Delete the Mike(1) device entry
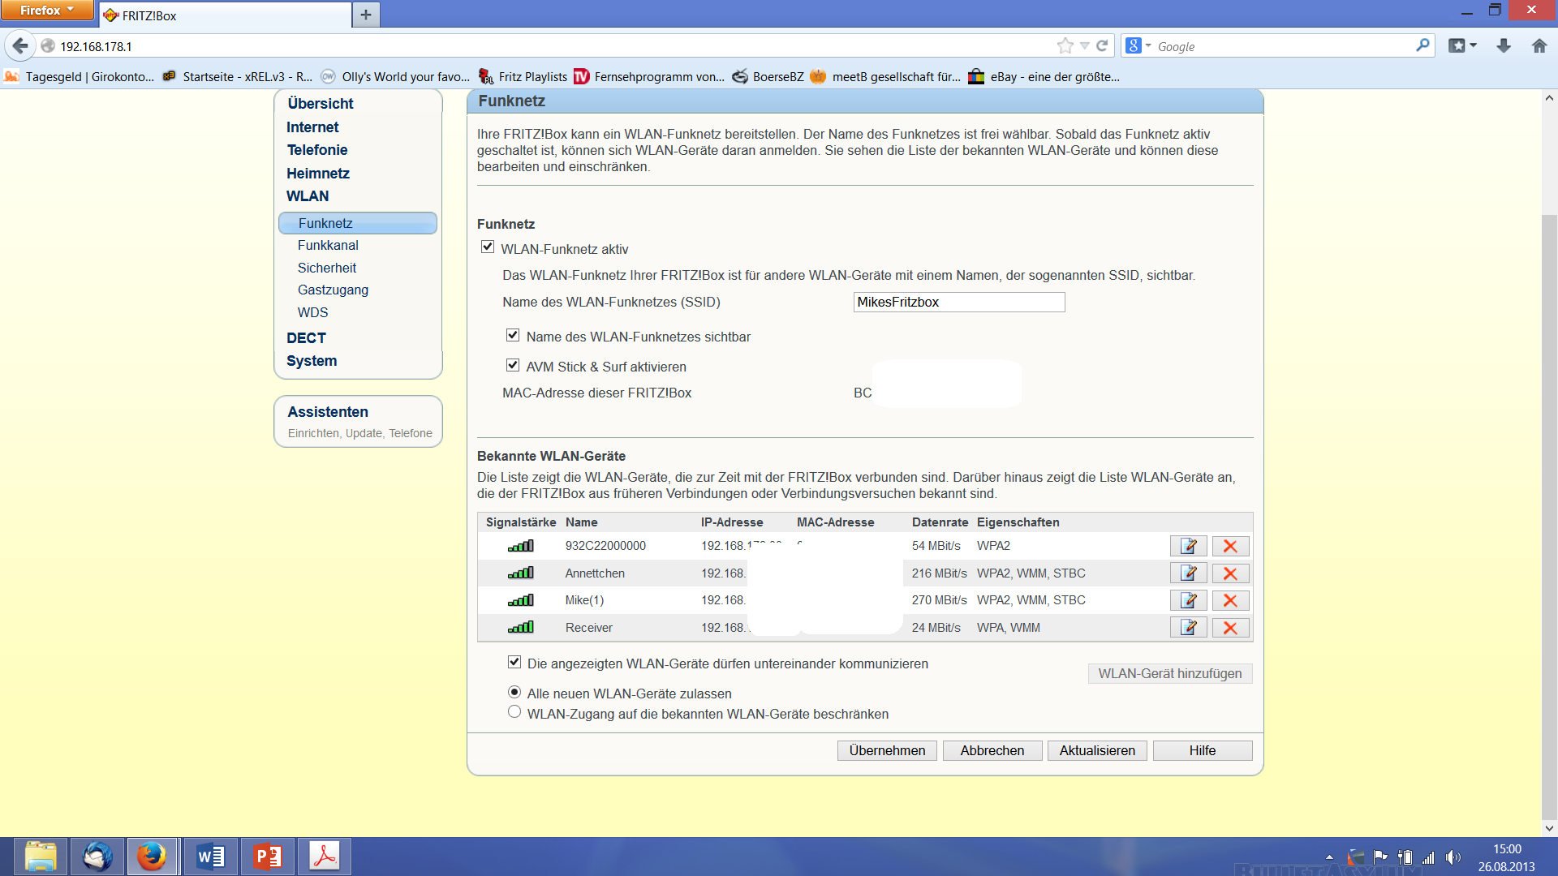This screenshot has height=876, width=1558. coord(1230,601)
